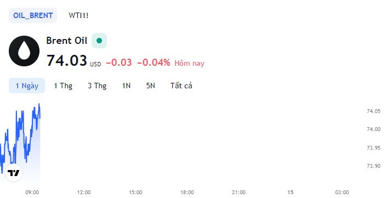Click the Brent Oil black droplet logo

tap(24, 51)
